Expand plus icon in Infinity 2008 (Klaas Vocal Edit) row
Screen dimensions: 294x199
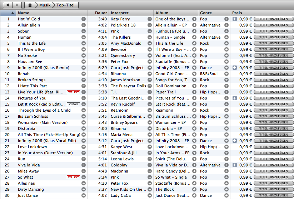[235, 141]
